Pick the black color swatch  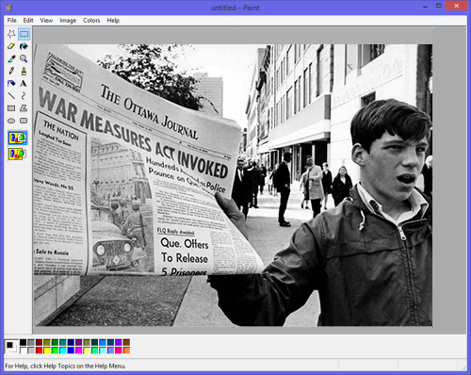point(23,342)
